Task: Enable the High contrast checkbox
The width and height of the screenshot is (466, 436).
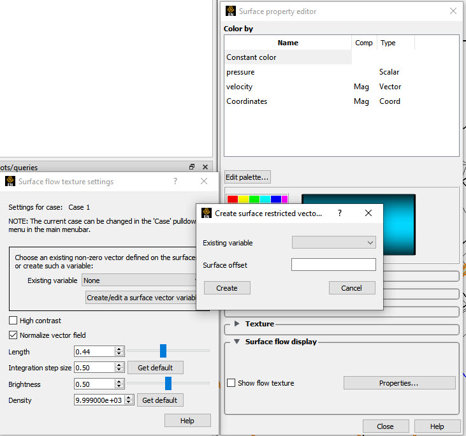Action: tap(13, 321)
